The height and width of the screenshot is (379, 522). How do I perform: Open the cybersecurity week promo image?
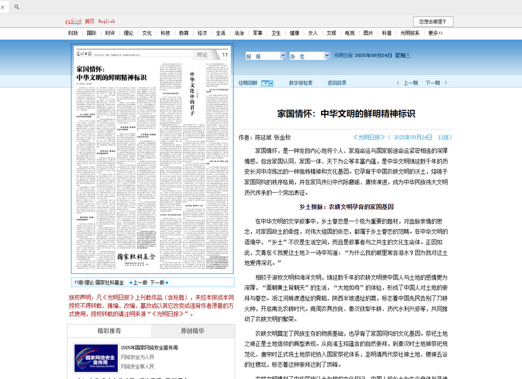point(95,358)
